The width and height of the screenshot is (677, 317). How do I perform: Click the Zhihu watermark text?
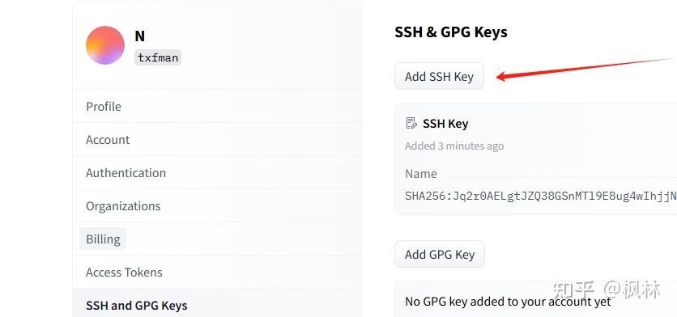(x=607, y=290)
